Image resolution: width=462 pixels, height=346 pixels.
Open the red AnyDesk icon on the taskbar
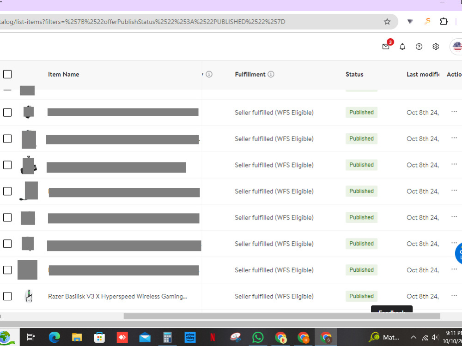coord(122,337)
